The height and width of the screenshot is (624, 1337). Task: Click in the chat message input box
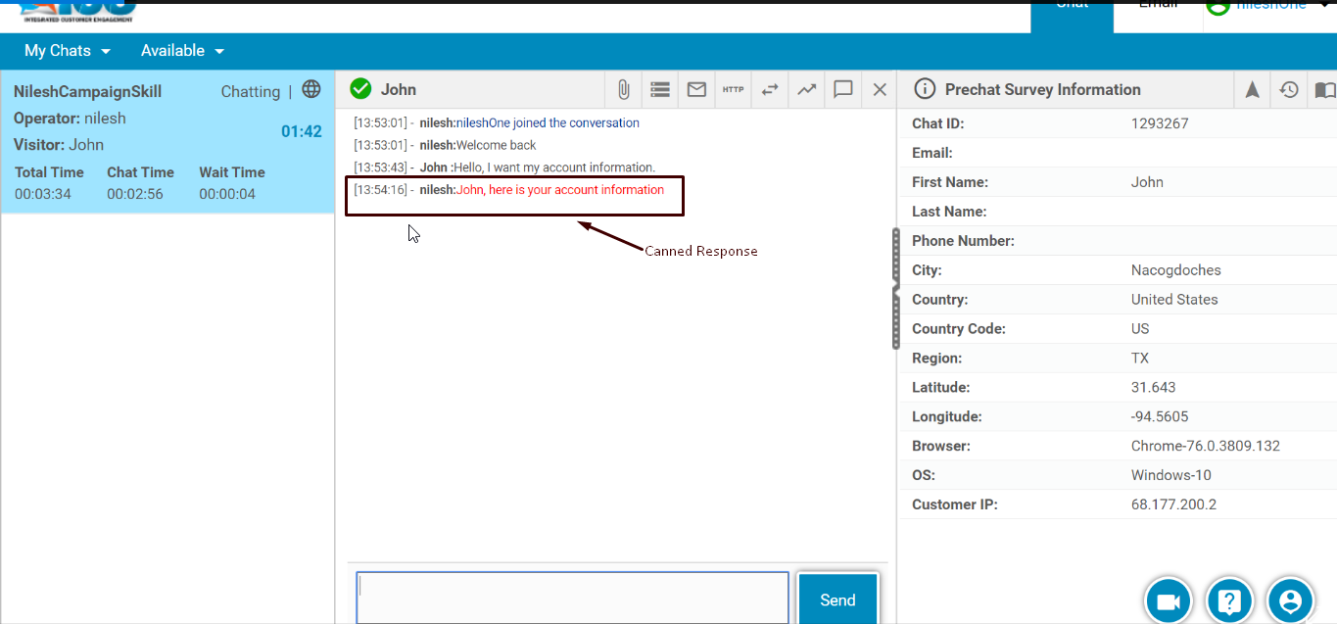click(x=572, y=598)
